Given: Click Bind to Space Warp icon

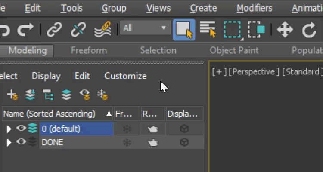Looking at the screenshot, I should [102, 30].
